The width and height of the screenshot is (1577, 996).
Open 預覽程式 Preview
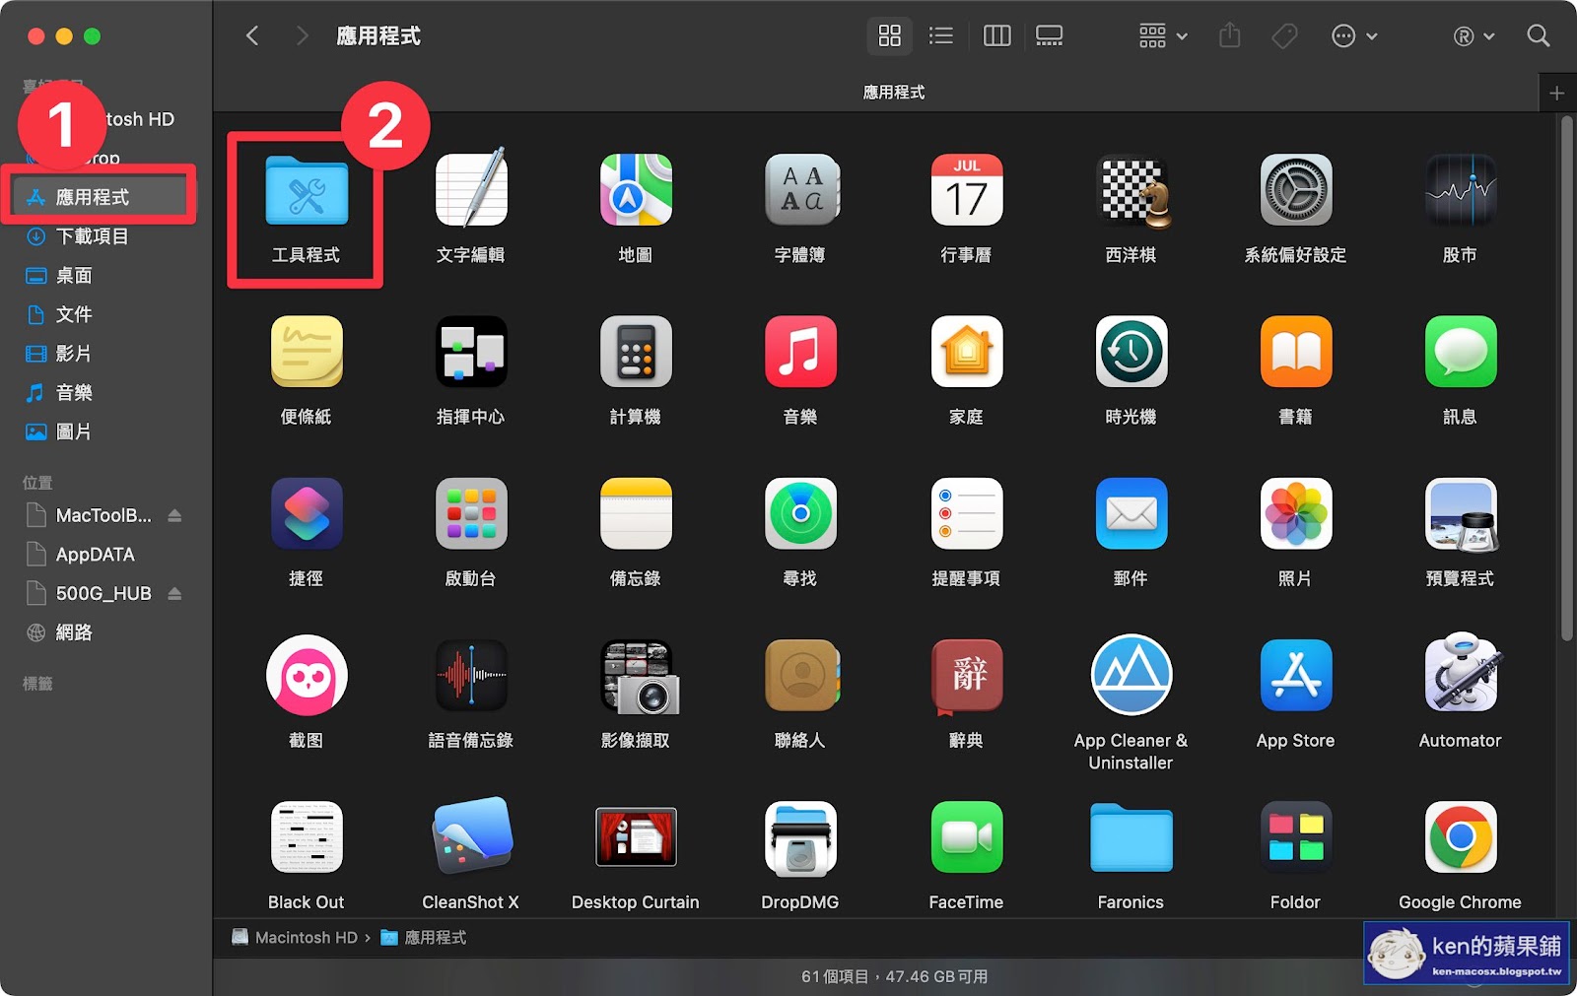click(x=1461, y=513)
